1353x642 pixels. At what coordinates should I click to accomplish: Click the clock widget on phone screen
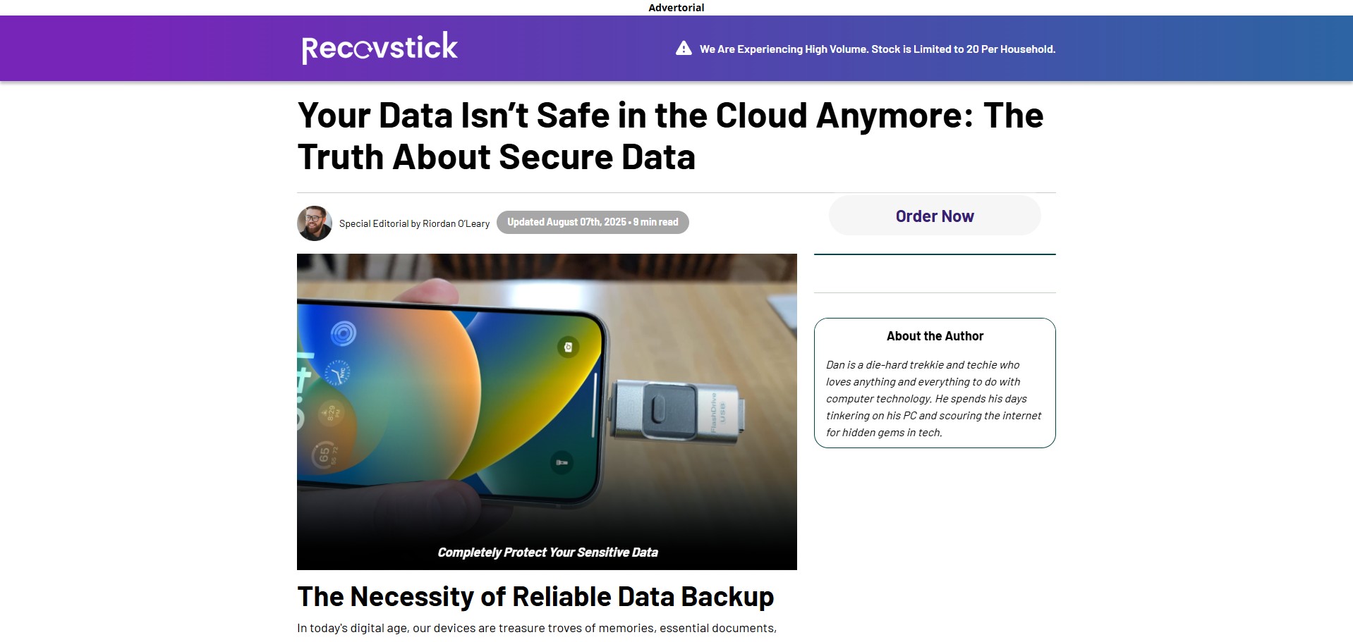339,372
